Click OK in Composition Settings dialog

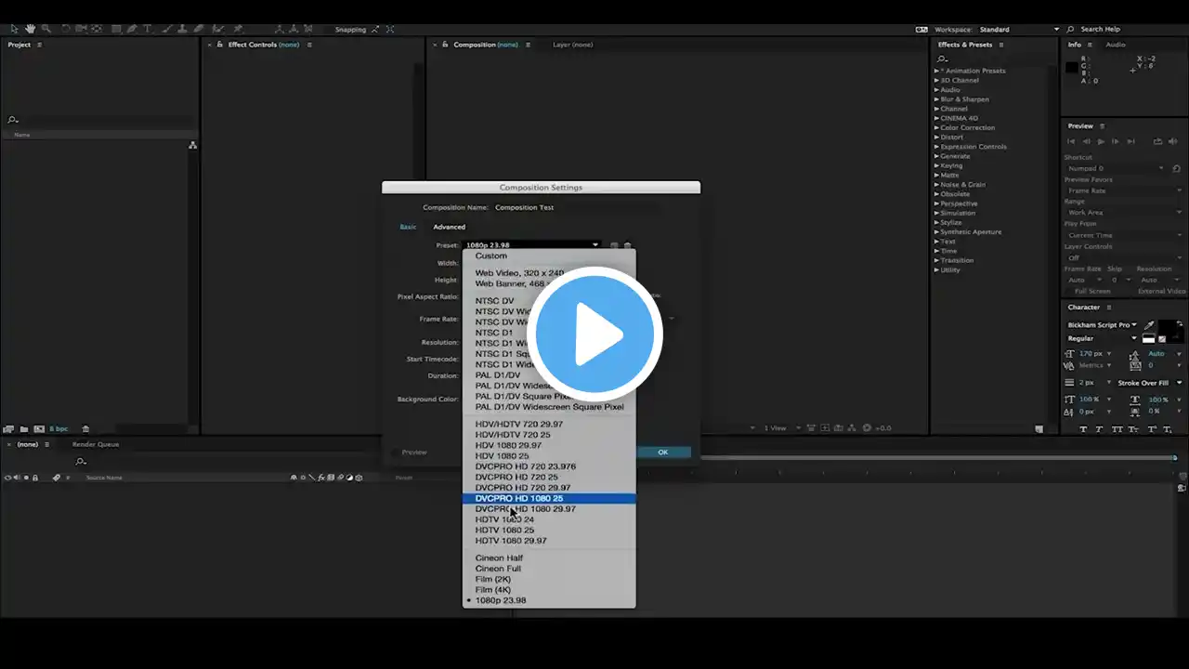(x=663, y=453)
